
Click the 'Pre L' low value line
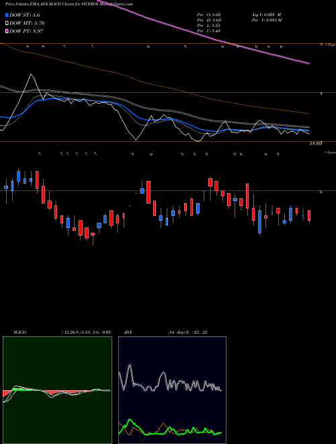click(x=209, y=26)
